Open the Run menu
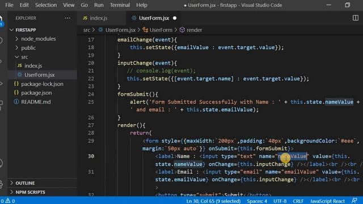The image size is (363, 204). 99,5
